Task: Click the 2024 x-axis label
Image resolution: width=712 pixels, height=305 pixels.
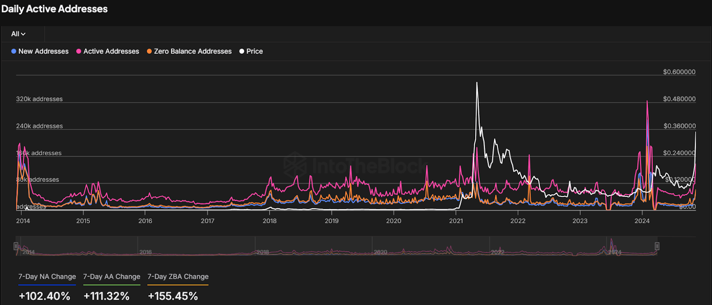Action: 642,221
